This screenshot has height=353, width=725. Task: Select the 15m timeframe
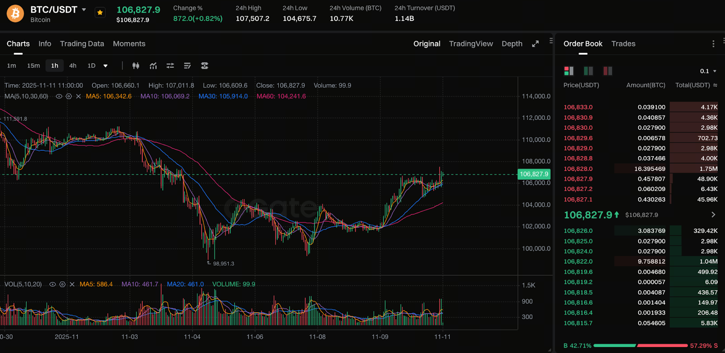pyautogui.click(x=34, y=66)
